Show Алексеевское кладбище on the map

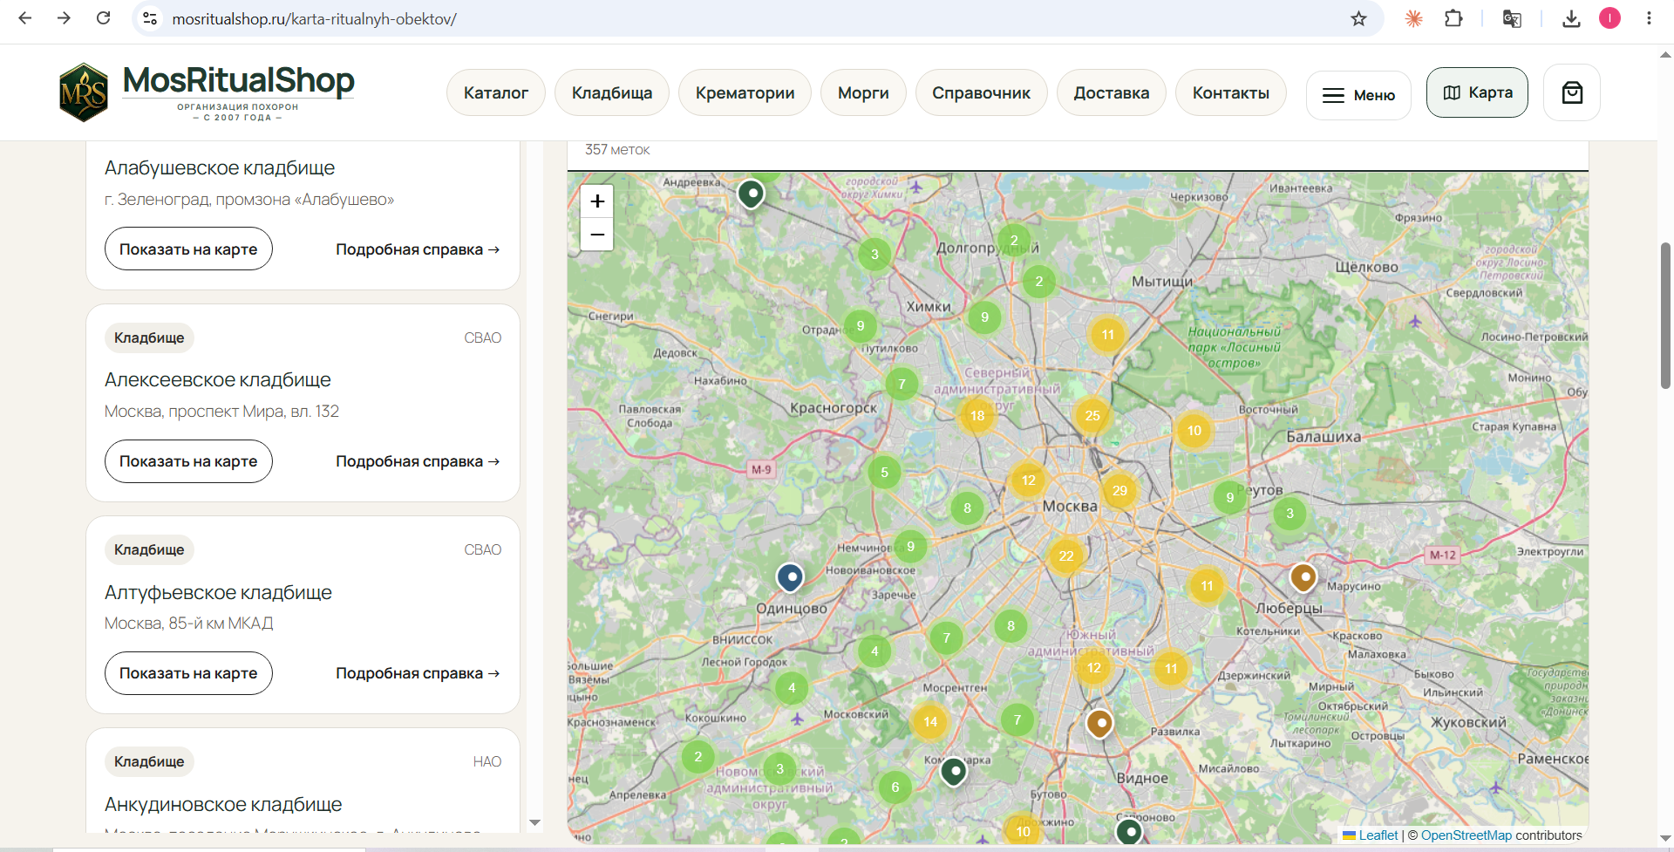188,461
